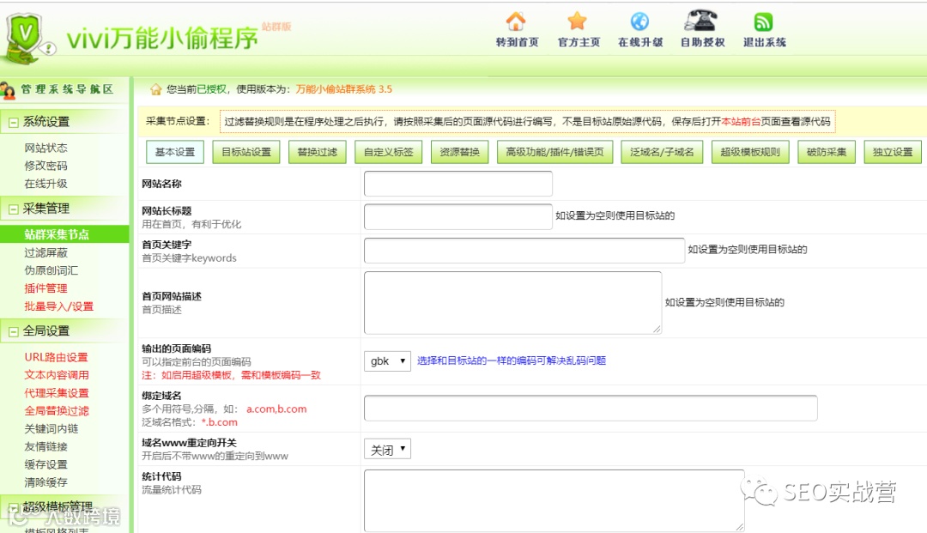The height and width of the screenshot is (533, 927).
Task: Click into the 统计代码 textarea
Action: (x=554, y=500)
